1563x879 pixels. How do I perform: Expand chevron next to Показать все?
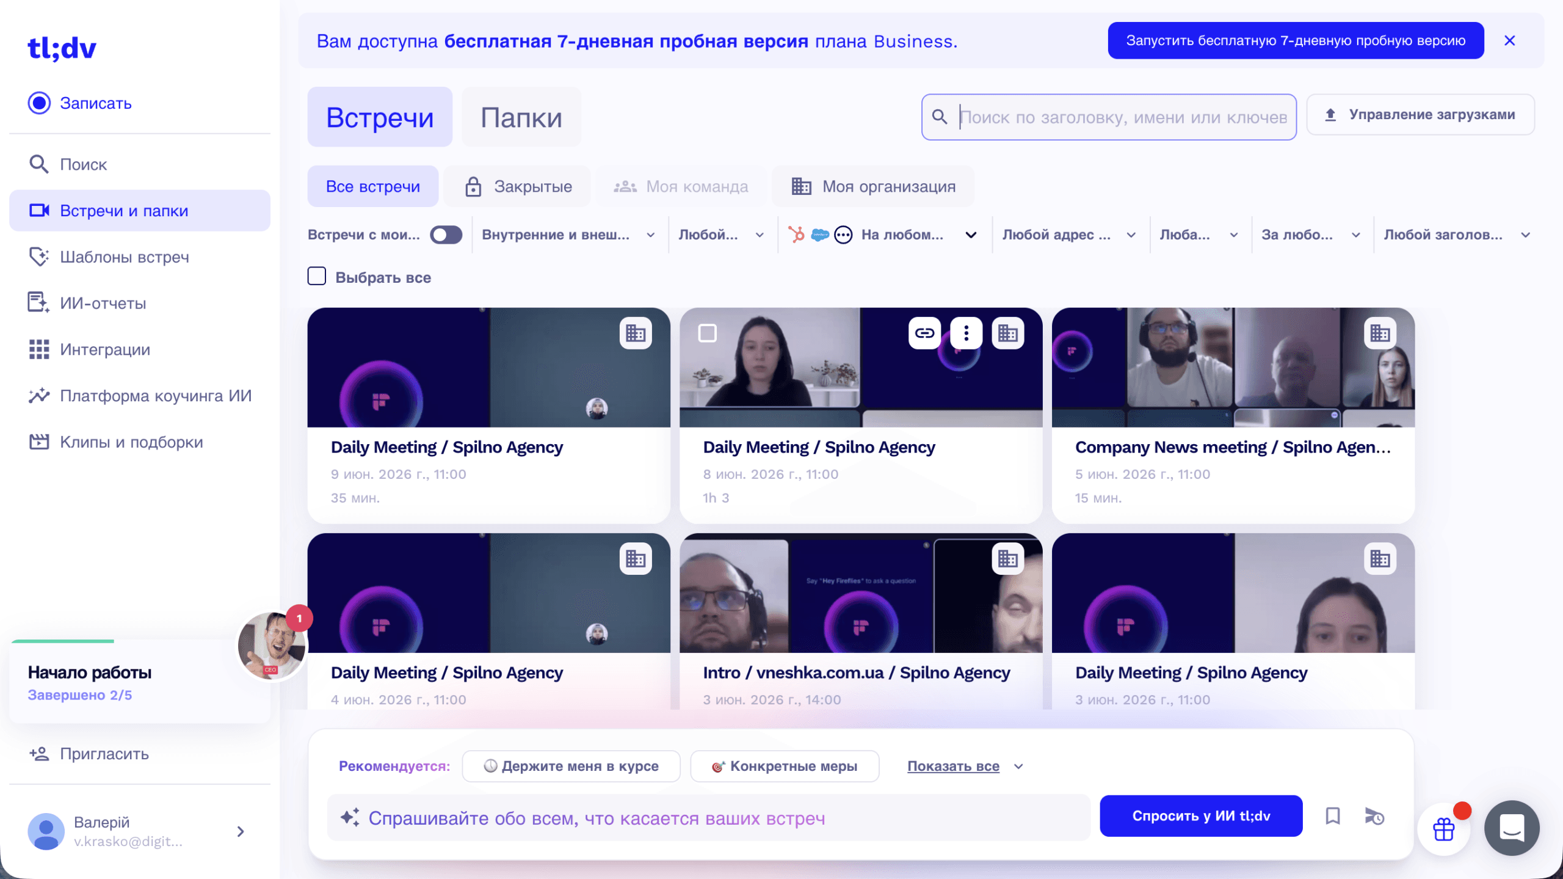[x=1018, y=767]
